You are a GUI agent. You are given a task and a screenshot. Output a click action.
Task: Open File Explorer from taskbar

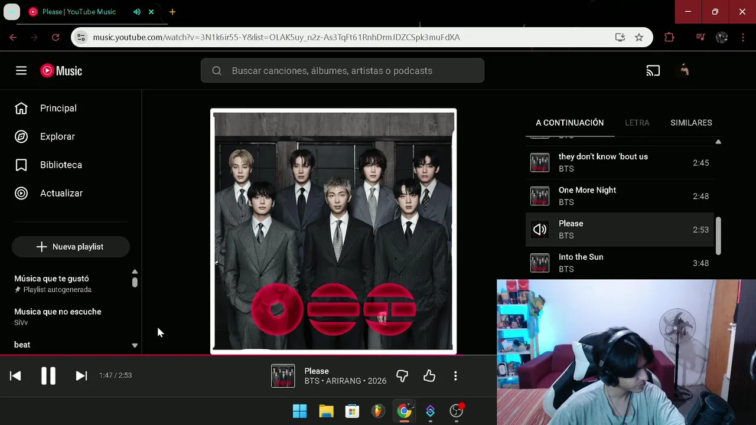[x=326, y=411]
